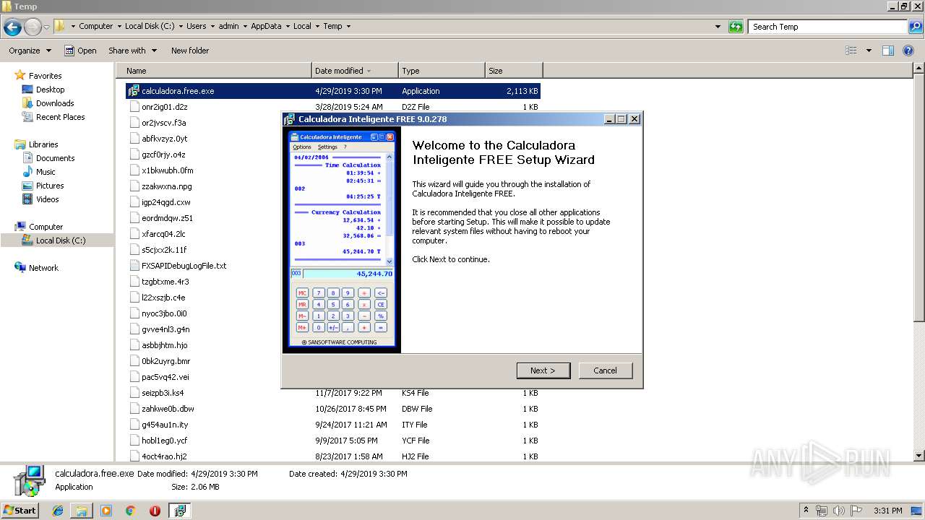Open recent pages dropdown next to Forward
925x520 pixels.
[x=47, y=27]
